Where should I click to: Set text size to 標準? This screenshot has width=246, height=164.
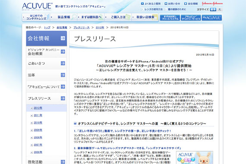pyautogui.click(x=213, y=10)
